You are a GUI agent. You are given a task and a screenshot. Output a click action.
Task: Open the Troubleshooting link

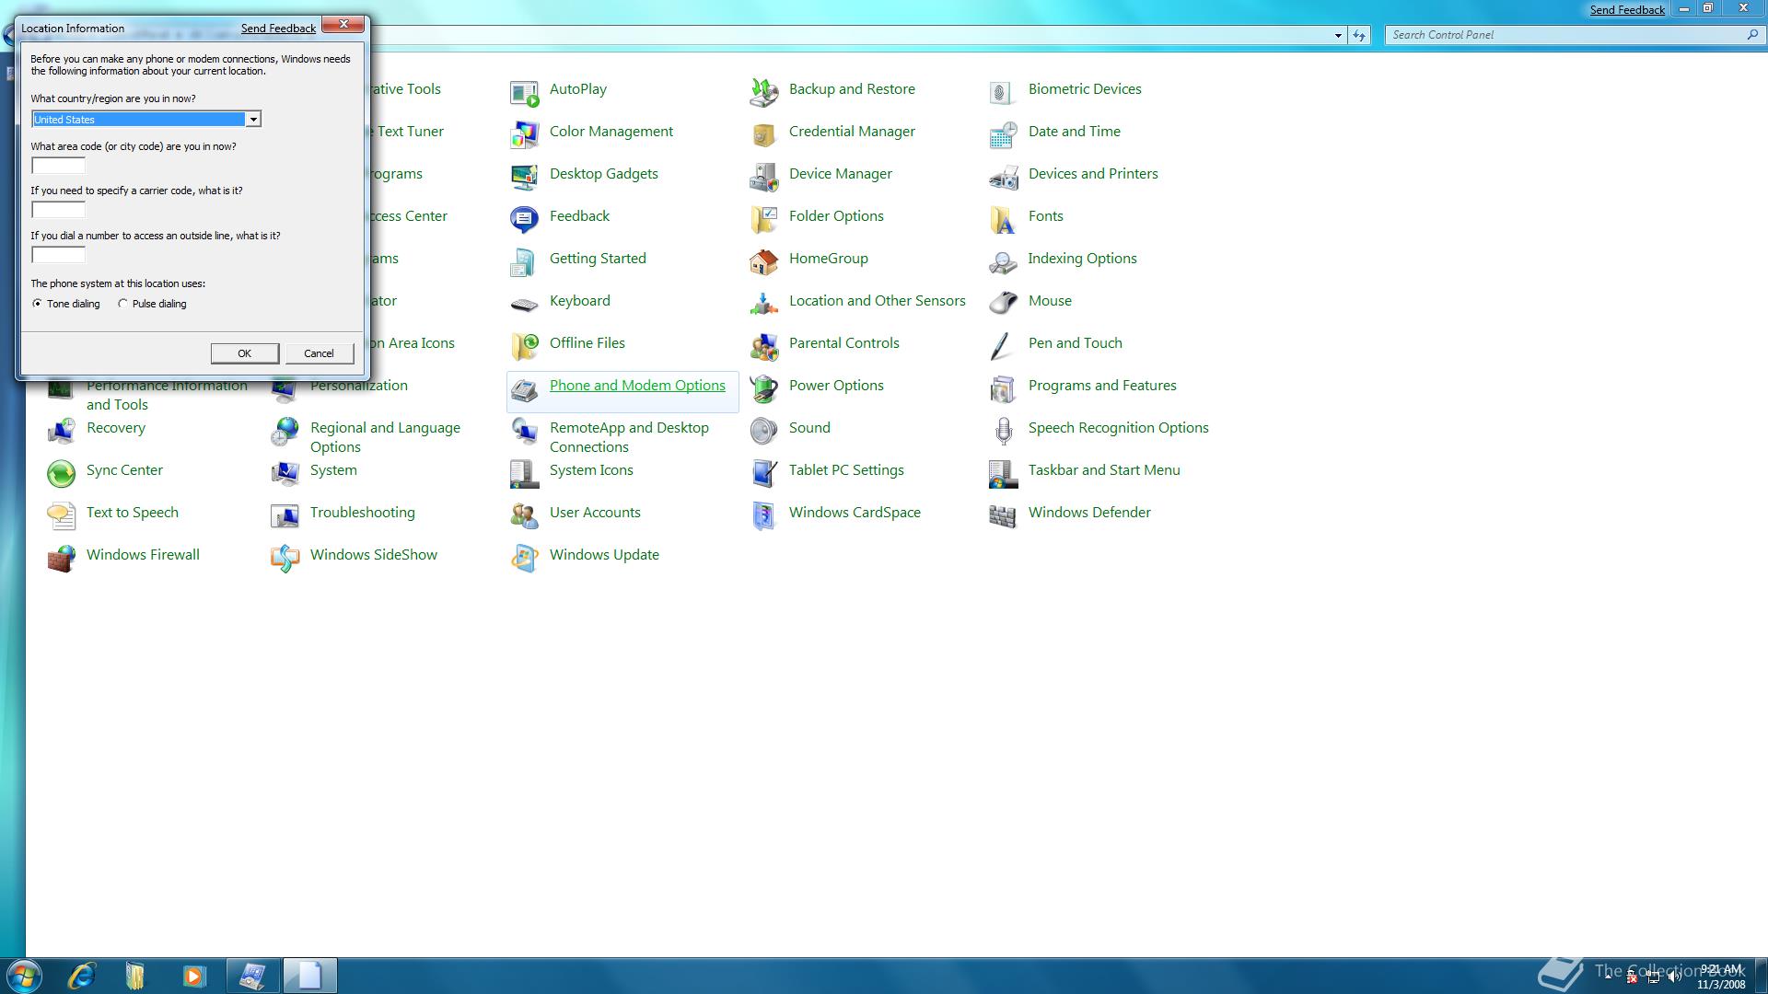362,513
